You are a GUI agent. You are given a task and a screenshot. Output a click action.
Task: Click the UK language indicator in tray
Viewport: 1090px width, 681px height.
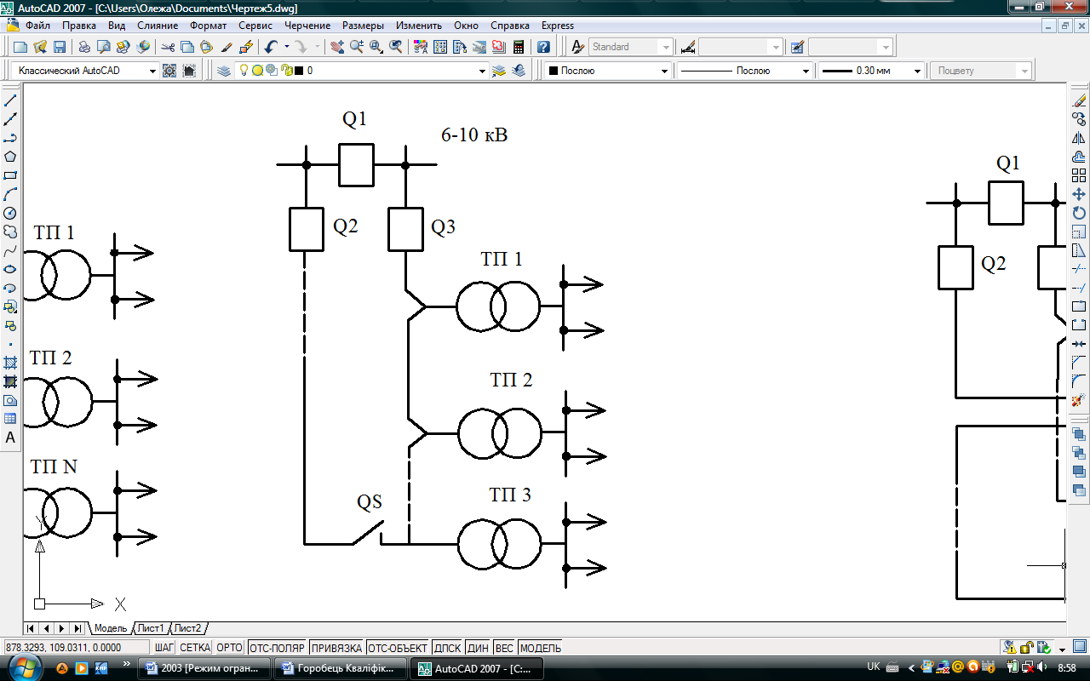pyautogui.click(x=873, y=667)
